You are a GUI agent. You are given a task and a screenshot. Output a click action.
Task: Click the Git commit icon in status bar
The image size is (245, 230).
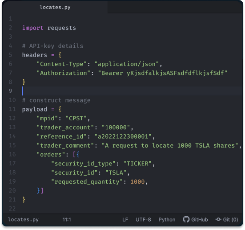pyautogui.click(x=218, y=219)
